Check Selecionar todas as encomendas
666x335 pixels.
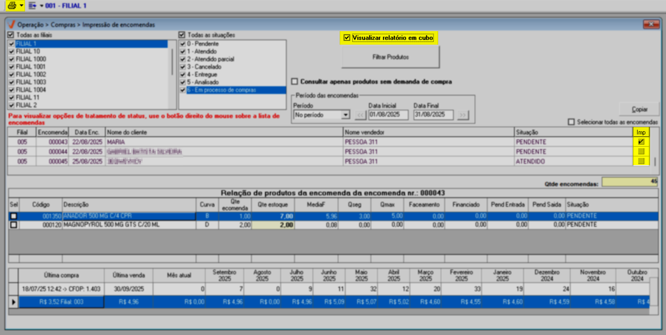(x=571, y=122)
